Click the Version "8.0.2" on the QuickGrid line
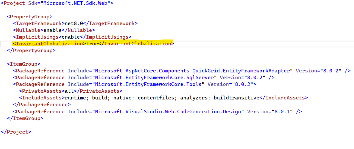This screenshot has height=149, width=354. [330, 71]
